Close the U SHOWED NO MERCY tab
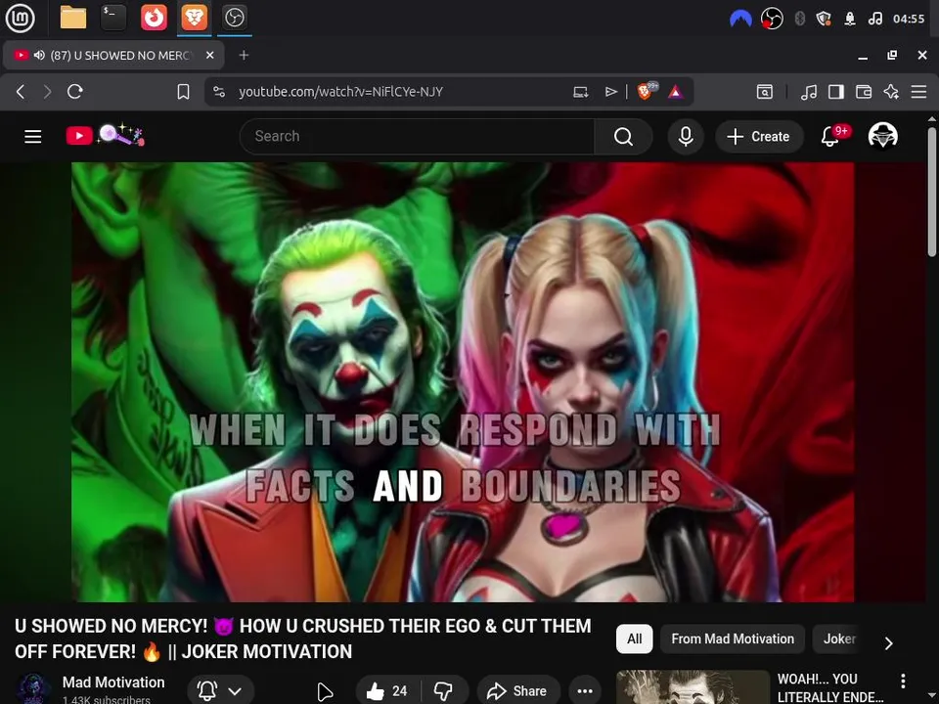 pyautogui.click(x=209, y=55)
